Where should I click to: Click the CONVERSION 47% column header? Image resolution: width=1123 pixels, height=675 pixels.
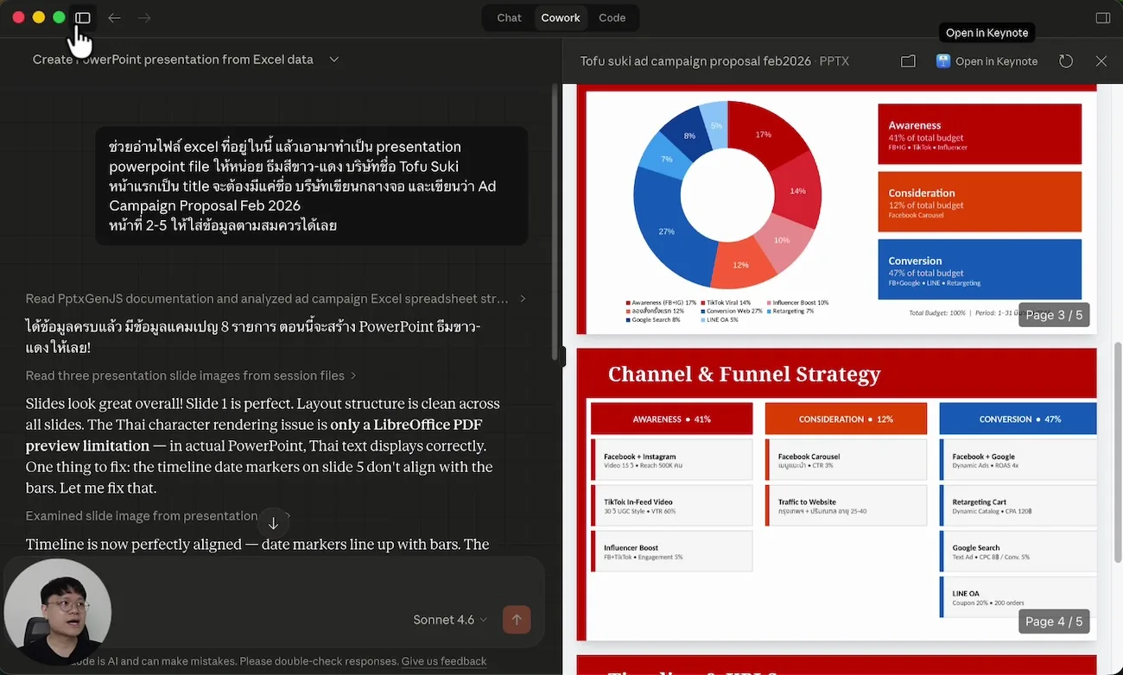click(1019, 419)
